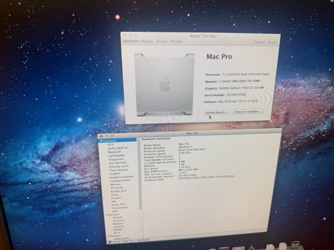Switch to the Displays tab

tap(147, 41)
